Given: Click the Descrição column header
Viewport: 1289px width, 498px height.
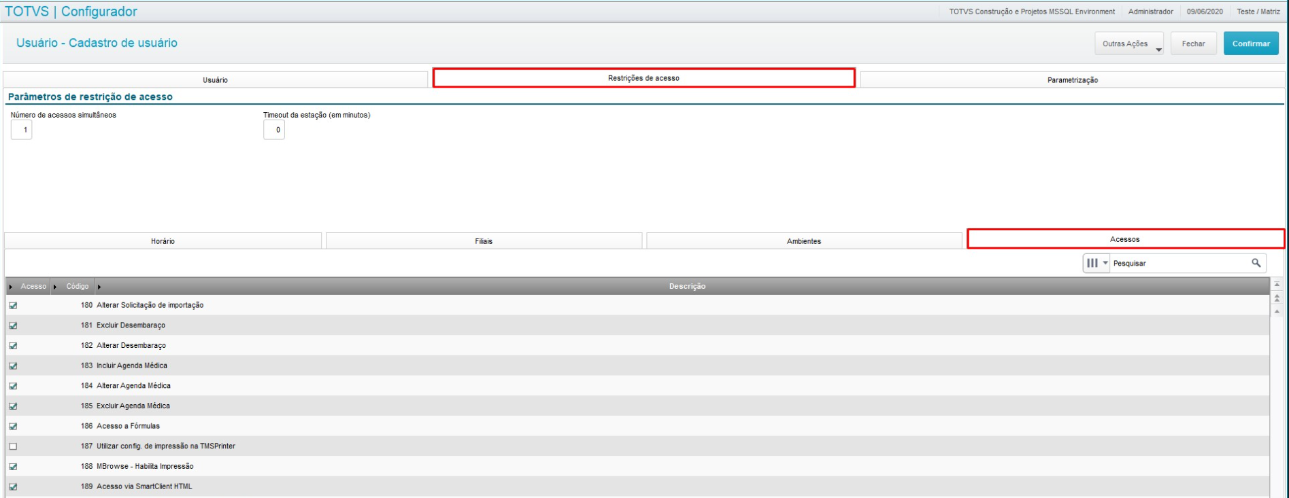Looking at the screenshot, I should [x=687, y=287].
